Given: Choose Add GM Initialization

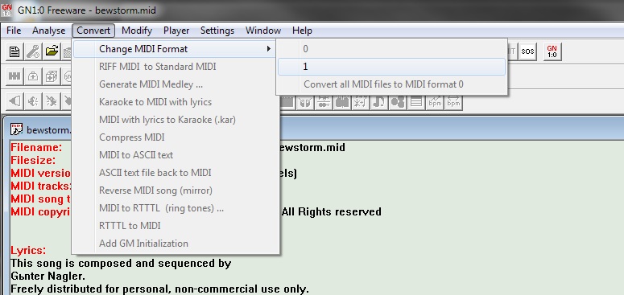Looking at the screenshot, I should [175, 244].
